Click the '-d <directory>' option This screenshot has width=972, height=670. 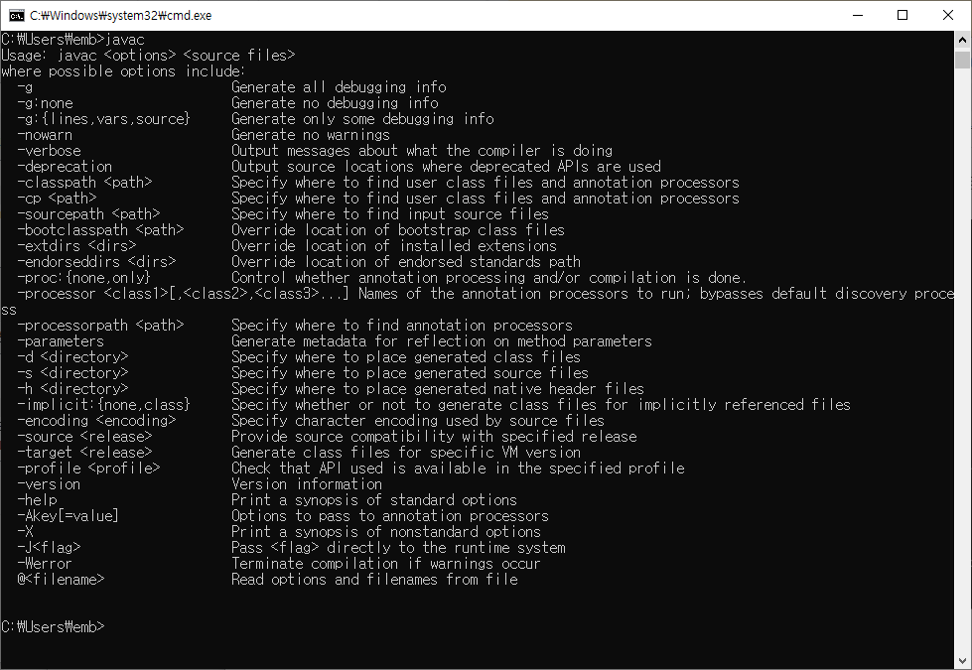point(72,357)
